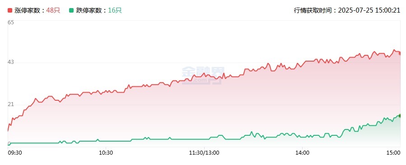Select the 15:00 closing time tick

pos(394,152)
